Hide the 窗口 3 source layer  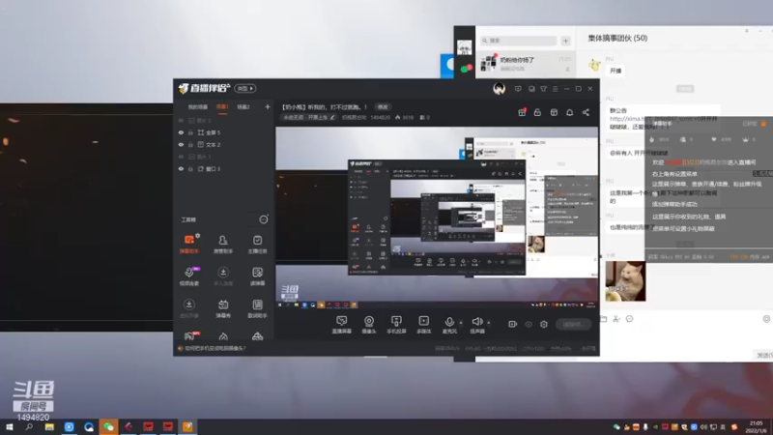click(181, 168)
